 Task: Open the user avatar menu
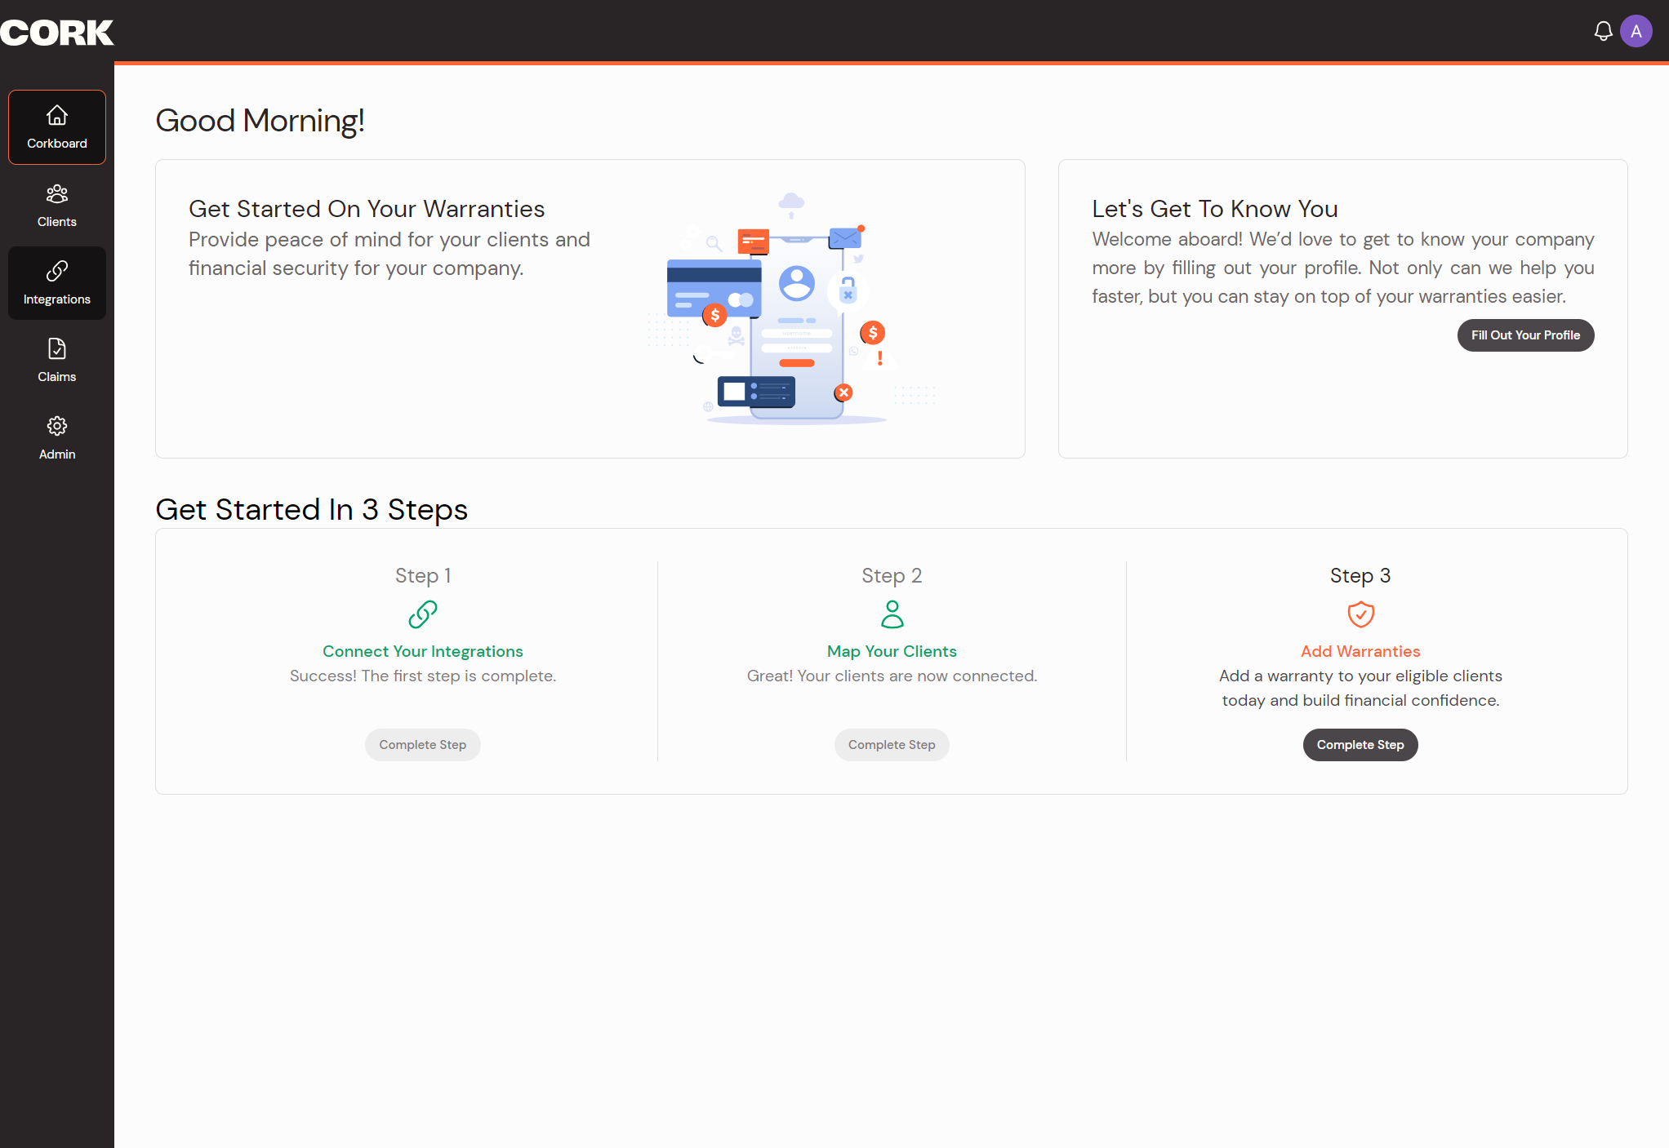click(1636, 32)
